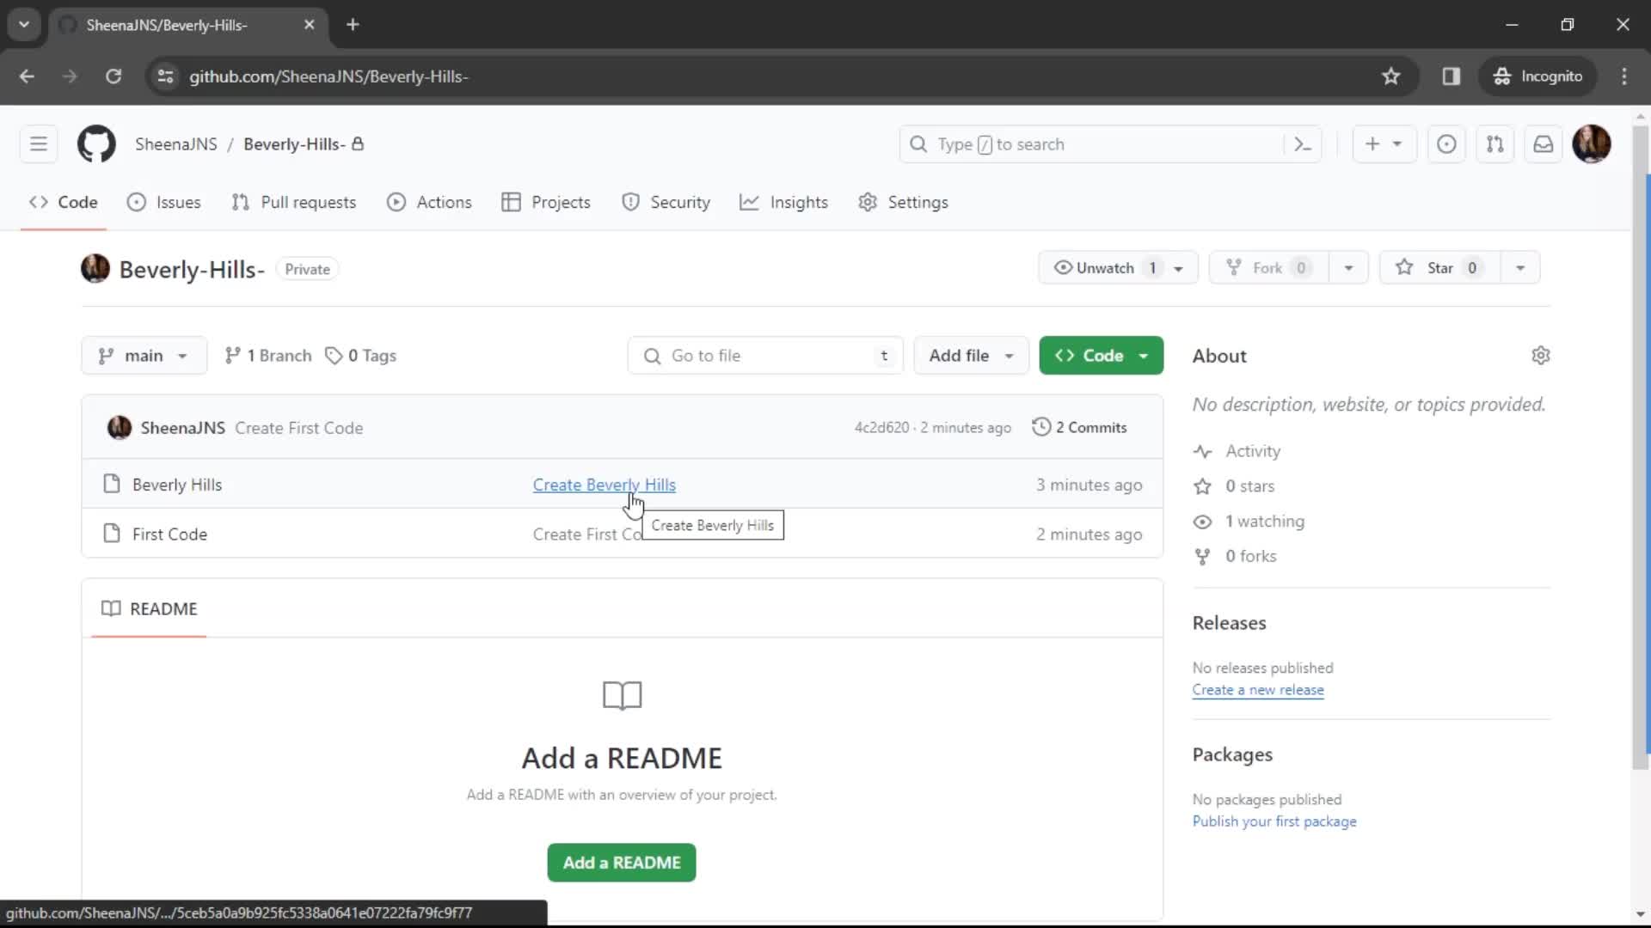This screenshot has width=1651, height=928.
Task: Click the Issues tab icon
Action: 135,202
